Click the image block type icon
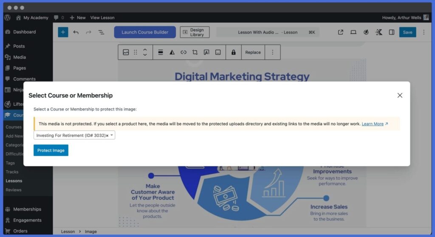Image resolution: width=435 pixels, height=237 pixels. coord(126,52)
